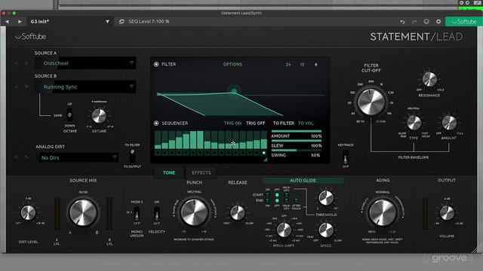Click the Auto Glide Threshold knob
The width and height of the screenshot is (483, 271).
click(326, 198)
